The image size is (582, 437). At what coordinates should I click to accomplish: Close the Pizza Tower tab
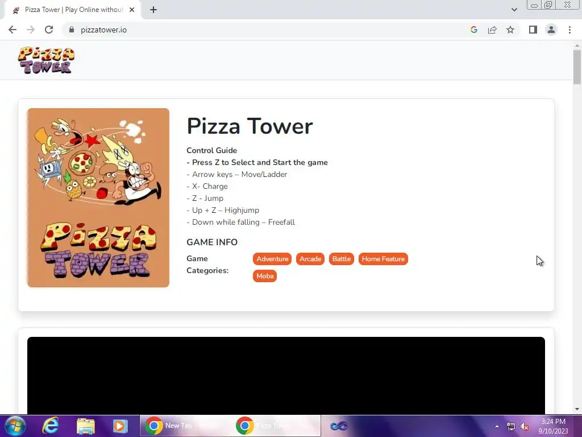(x=132, y=10)
